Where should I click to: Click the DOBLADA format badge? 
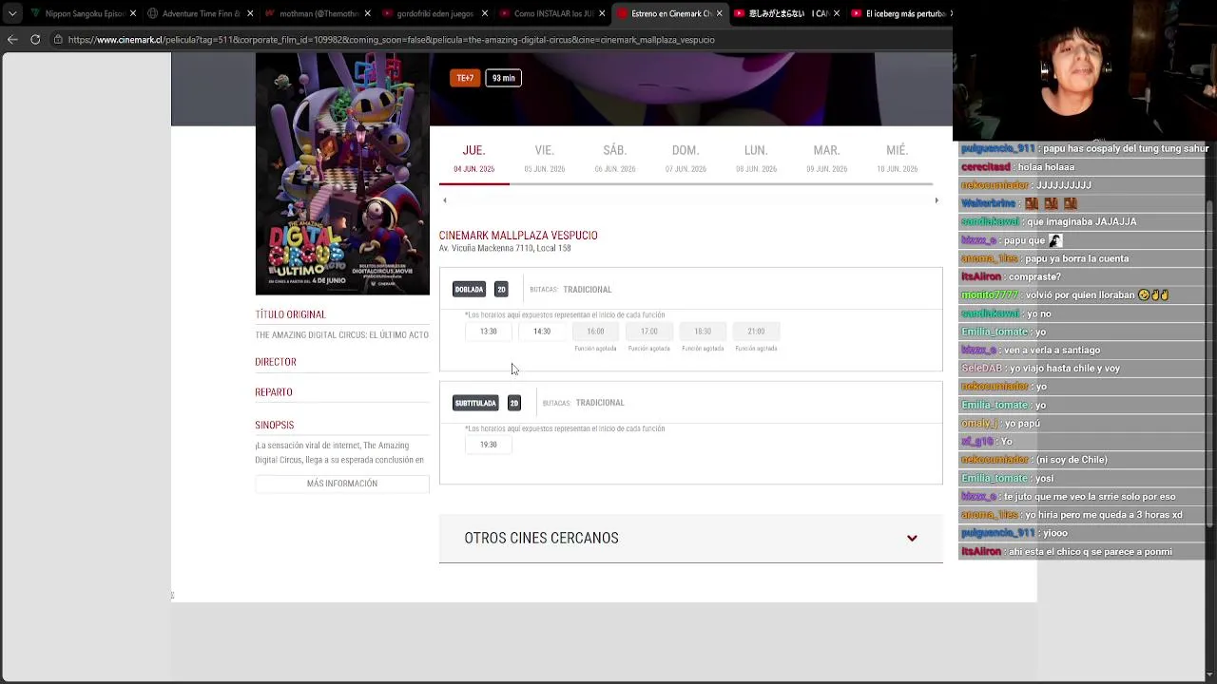tap(469, 290)
